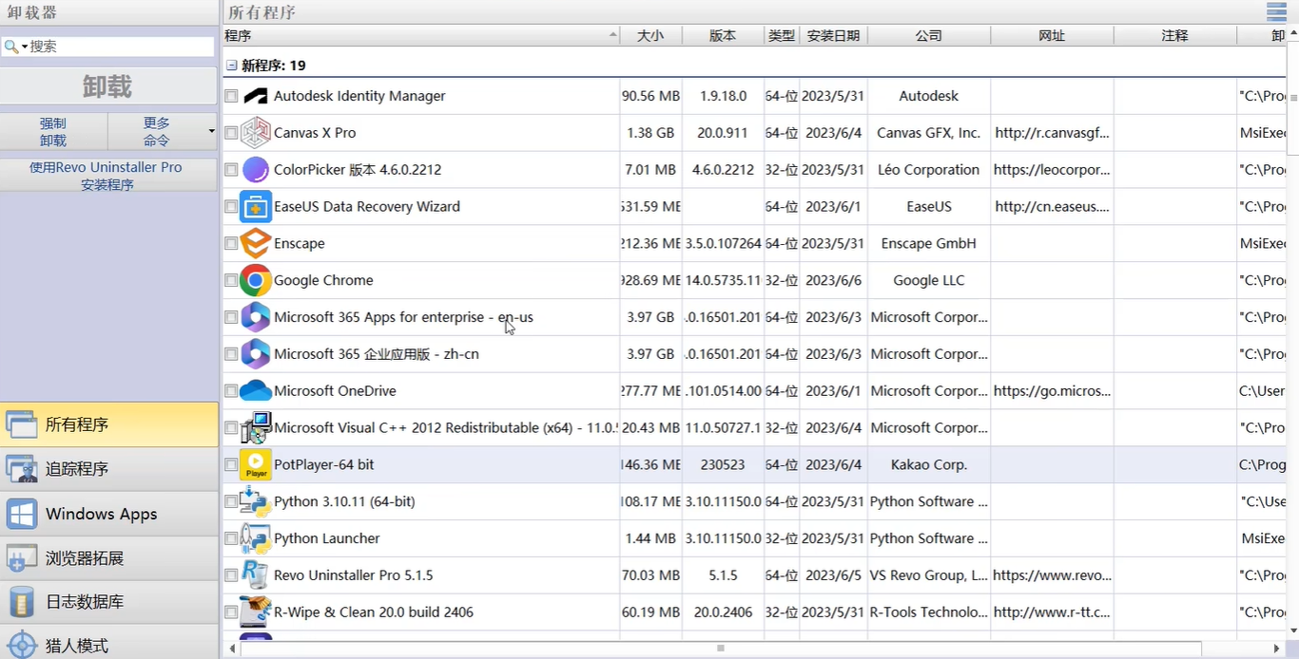
Task: Open the Windows Apps view
Action: tap(109, 514)
